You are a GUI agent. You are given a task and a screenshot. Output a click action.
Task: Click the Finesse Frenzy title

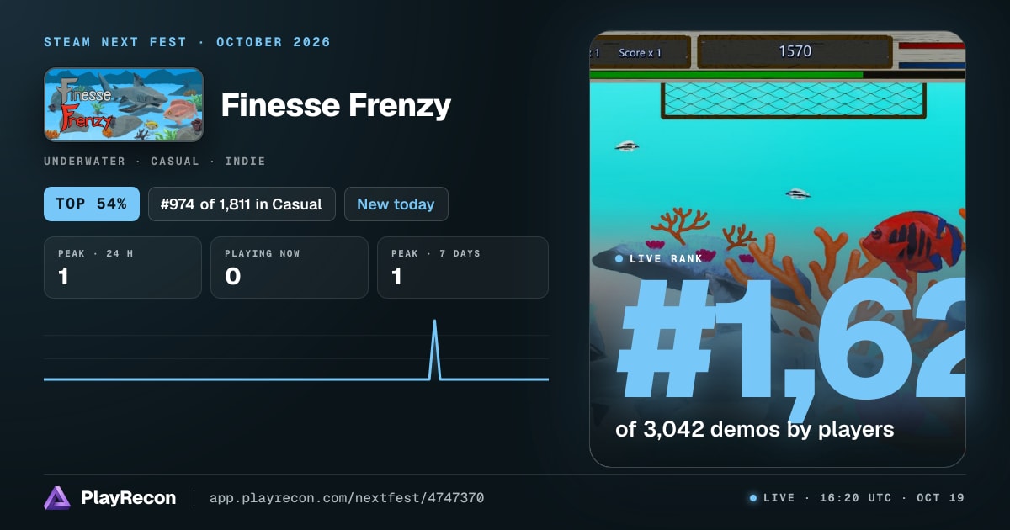coord(336,106)
